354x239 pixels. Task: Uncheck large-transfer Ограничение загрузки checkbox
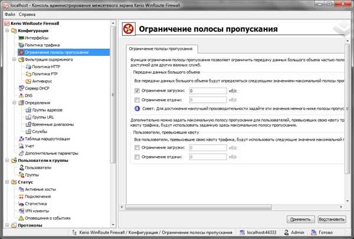137,91
